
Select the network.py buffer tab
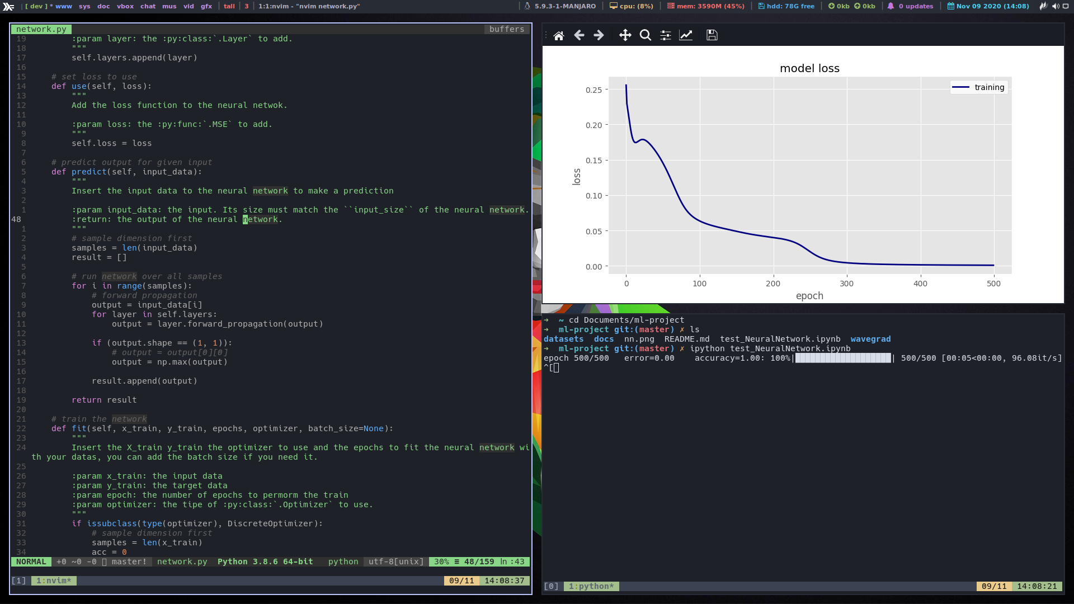pyautogui.click(x=41, y=29)
